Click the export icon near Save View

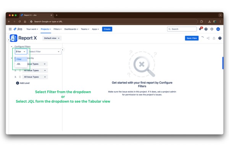click(214, 38)
